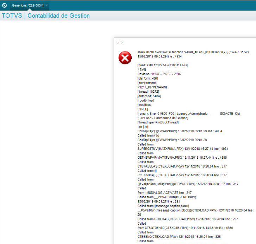Viewport: 256px width, 244px height.
Task: Click the * SVN line
Action: tap(142, 69)
